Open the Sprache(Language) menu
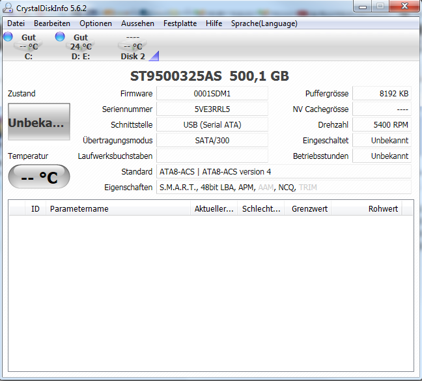Viewport: 422px width, 381px height. tap(264, 23)
